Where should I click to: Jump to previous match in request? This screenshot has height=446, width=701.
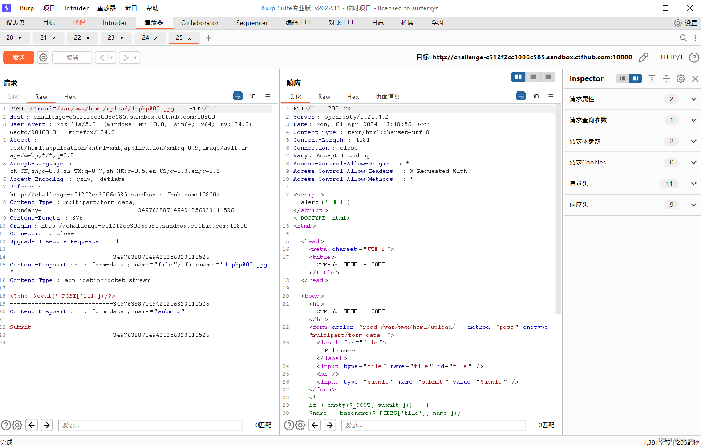point(32,425)
